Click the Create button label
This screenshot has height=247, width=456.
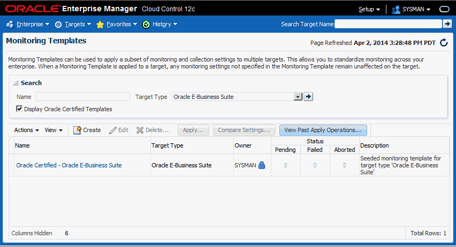point(92,130)
